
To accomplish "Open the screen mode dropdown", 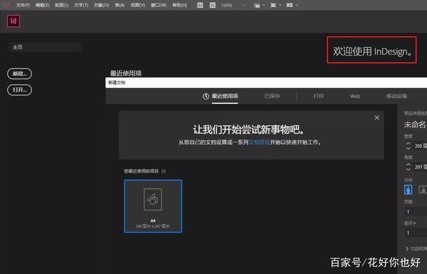I will tap(276, 5).
